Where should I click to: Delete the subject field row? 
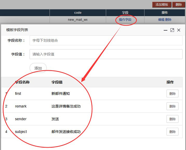click(172, 132)
